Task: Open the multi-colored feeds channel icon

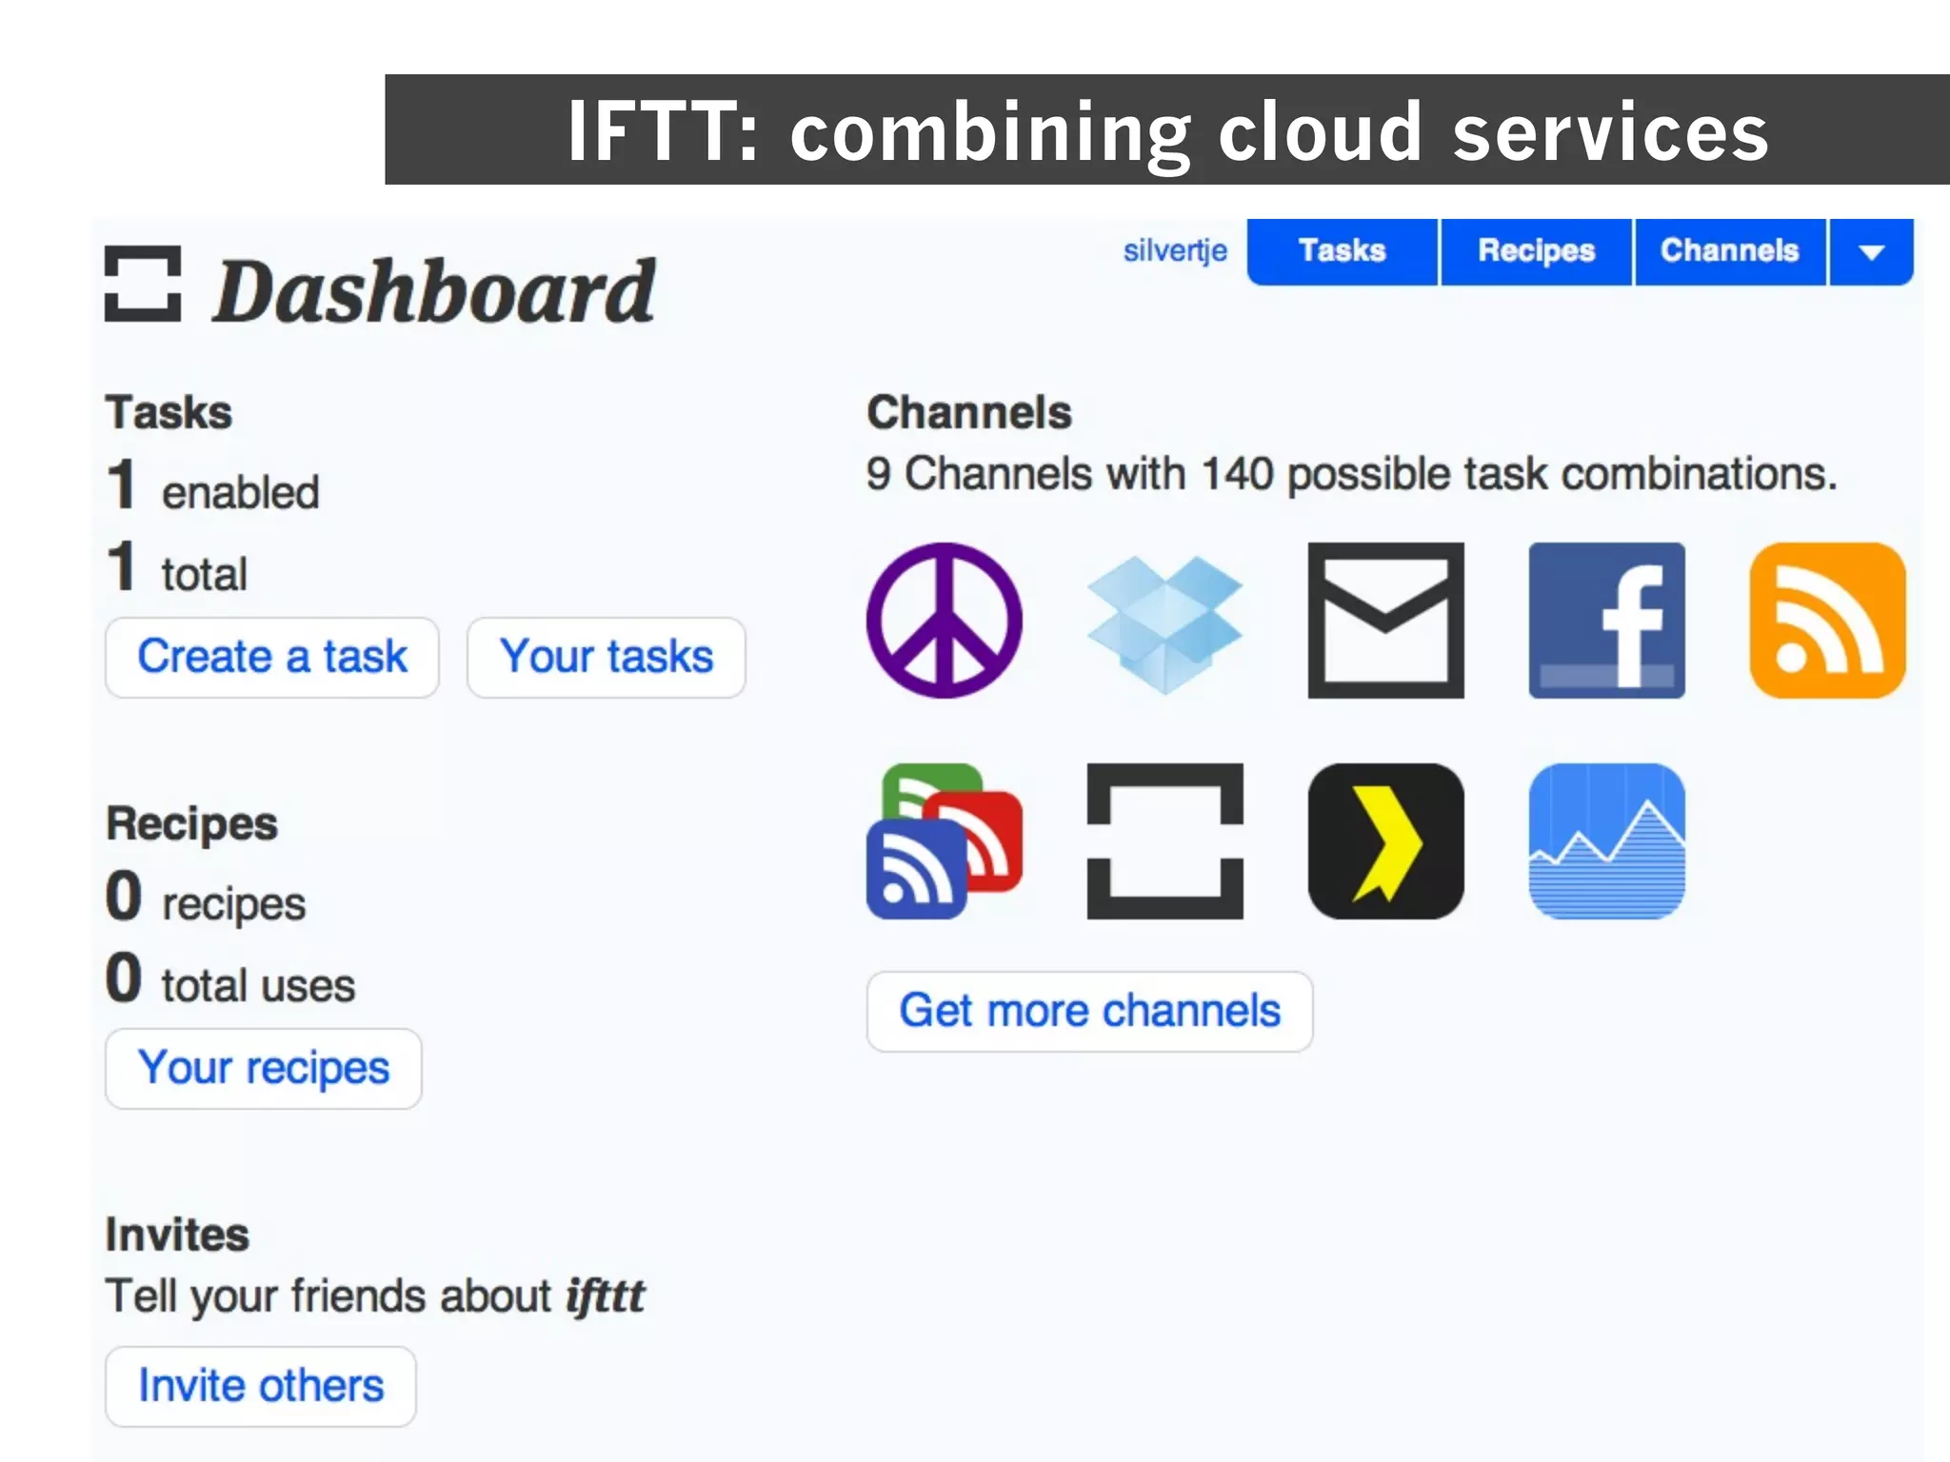Action: (x=944, y=841)
